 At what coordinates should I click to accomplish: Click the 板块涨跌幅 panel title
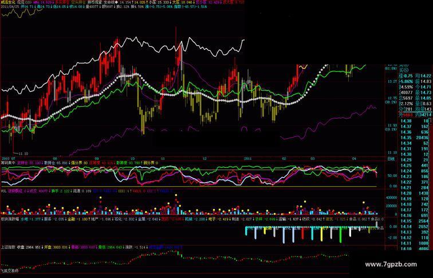(x=10, y=219)
